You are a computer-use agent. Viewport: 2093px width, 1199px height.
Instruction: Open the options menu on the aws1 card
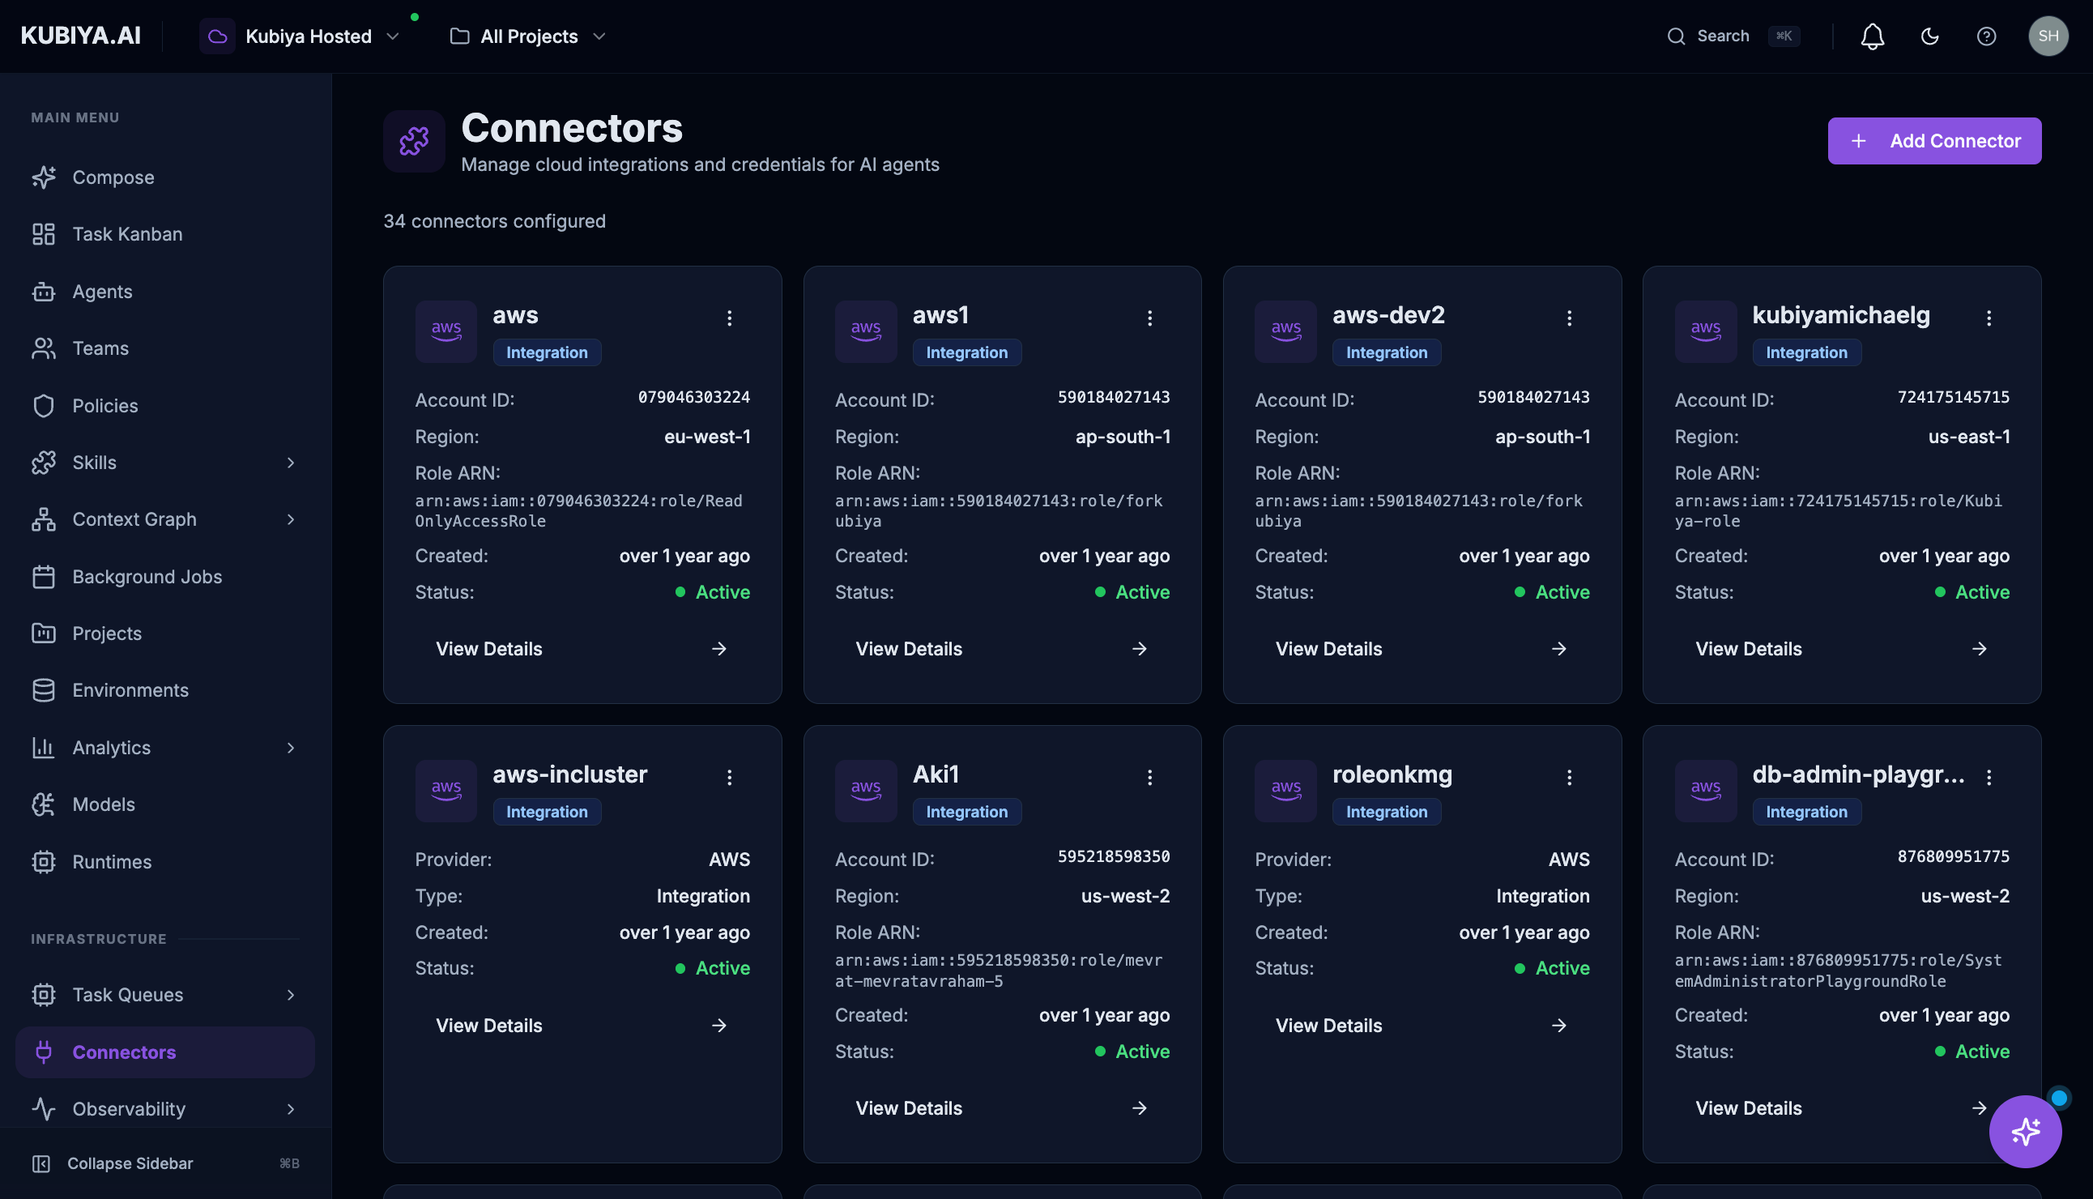click(1150, 318)
